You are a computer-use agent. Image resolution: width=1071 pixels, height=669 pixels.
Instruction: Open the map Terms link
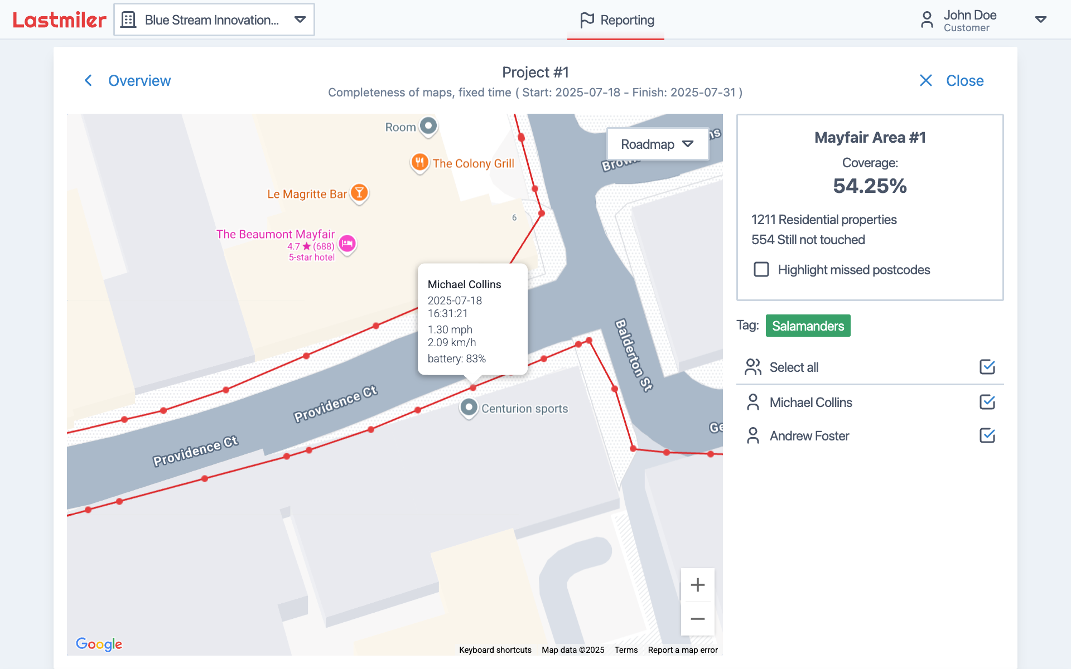pyautogui.click(x=626, y=650)
